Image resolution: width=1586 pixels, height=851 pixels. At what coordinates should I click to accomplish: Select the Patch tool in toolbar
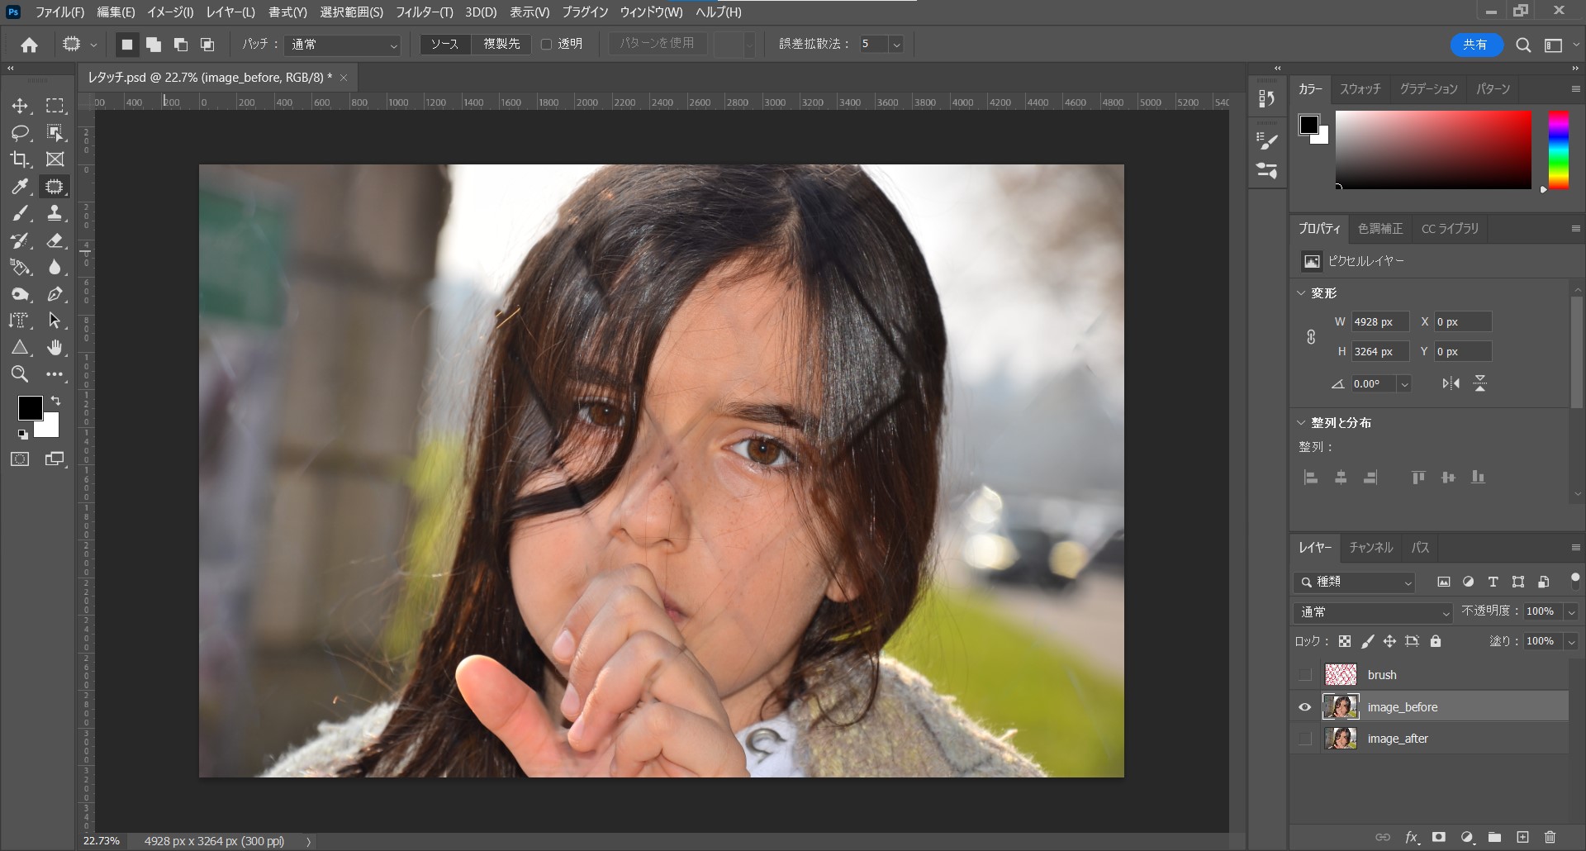[55, 187]
